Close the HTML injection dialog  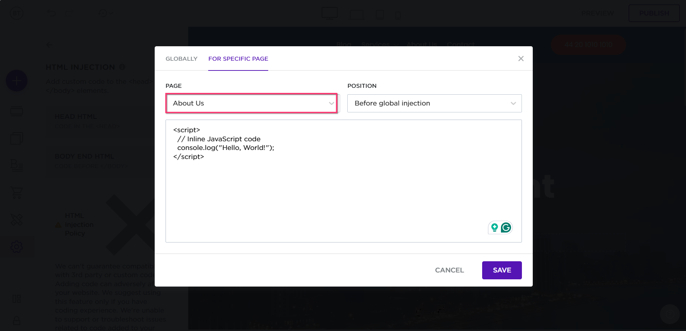(x=521, y=59)
